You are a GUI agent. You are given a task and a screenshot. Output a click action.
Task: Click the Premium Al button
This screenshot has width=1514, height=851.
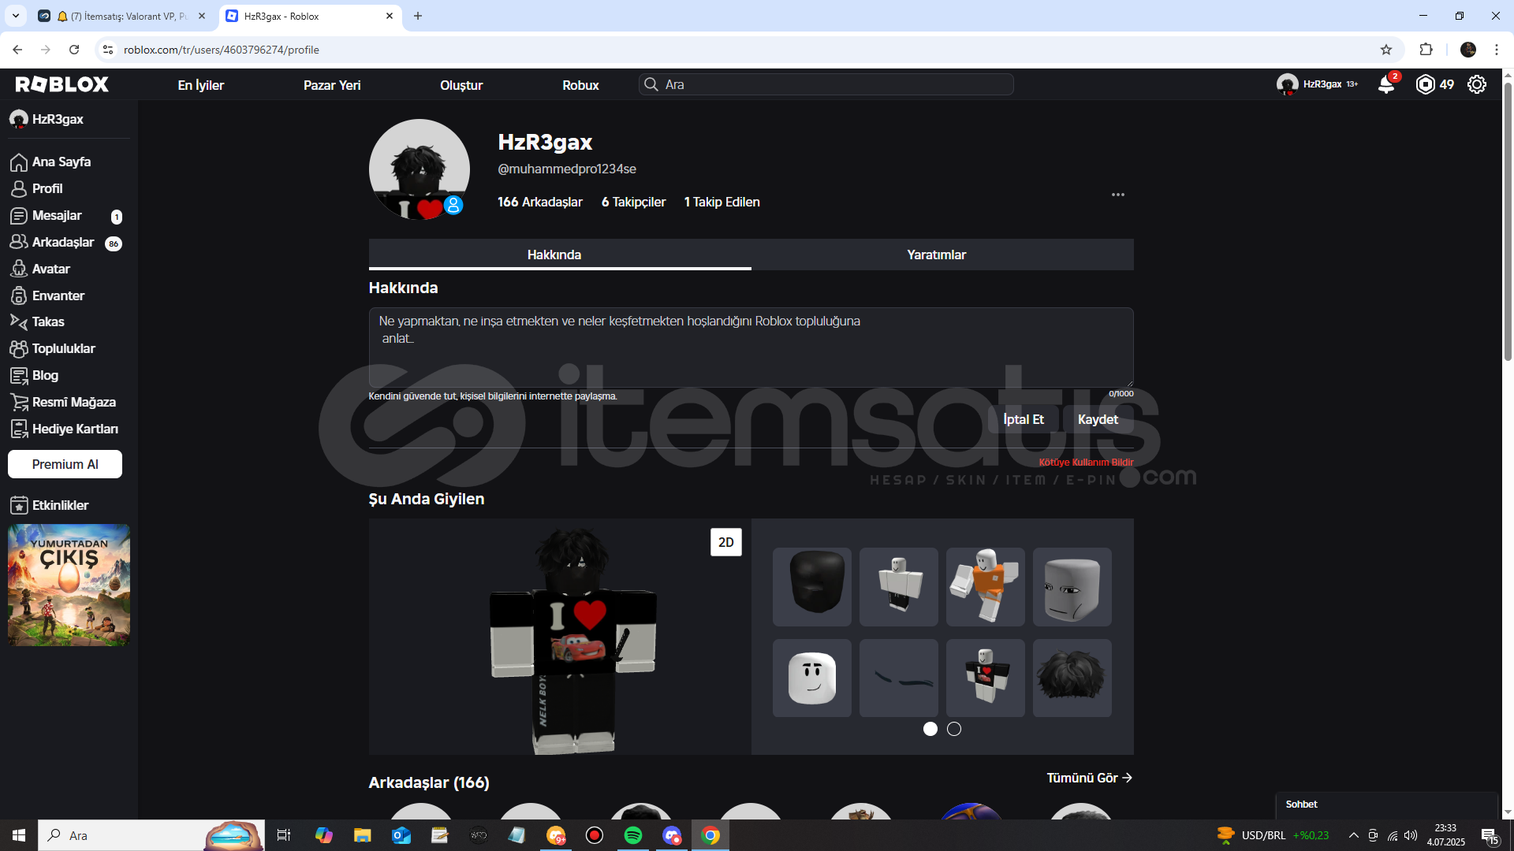click(x=65, y=464)
